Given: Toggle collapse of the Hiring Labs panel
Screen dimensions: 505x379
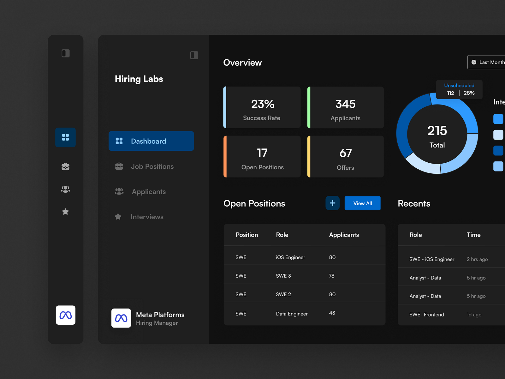Looking at the screenshot, I should pos(194,55).
